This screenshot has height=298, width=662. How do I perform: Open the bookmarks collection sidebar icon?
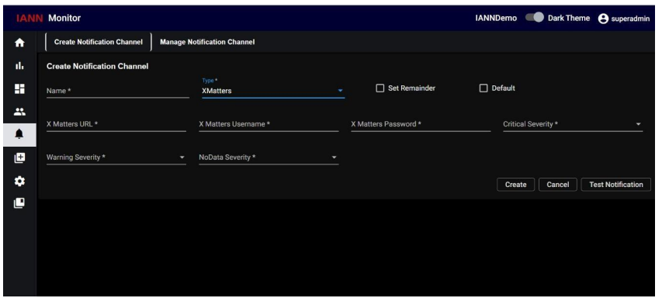(19, 203)
